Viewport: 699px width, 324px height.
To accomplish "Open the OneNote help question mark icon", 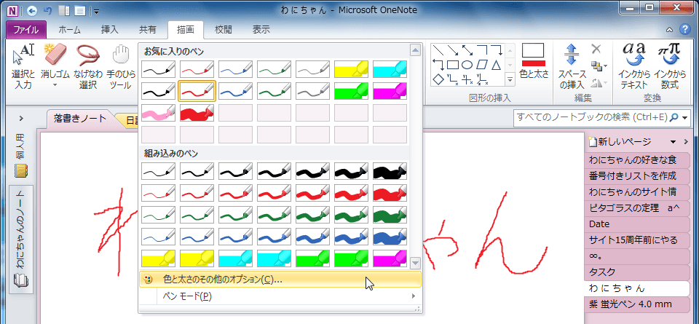I will pos(684,30).
